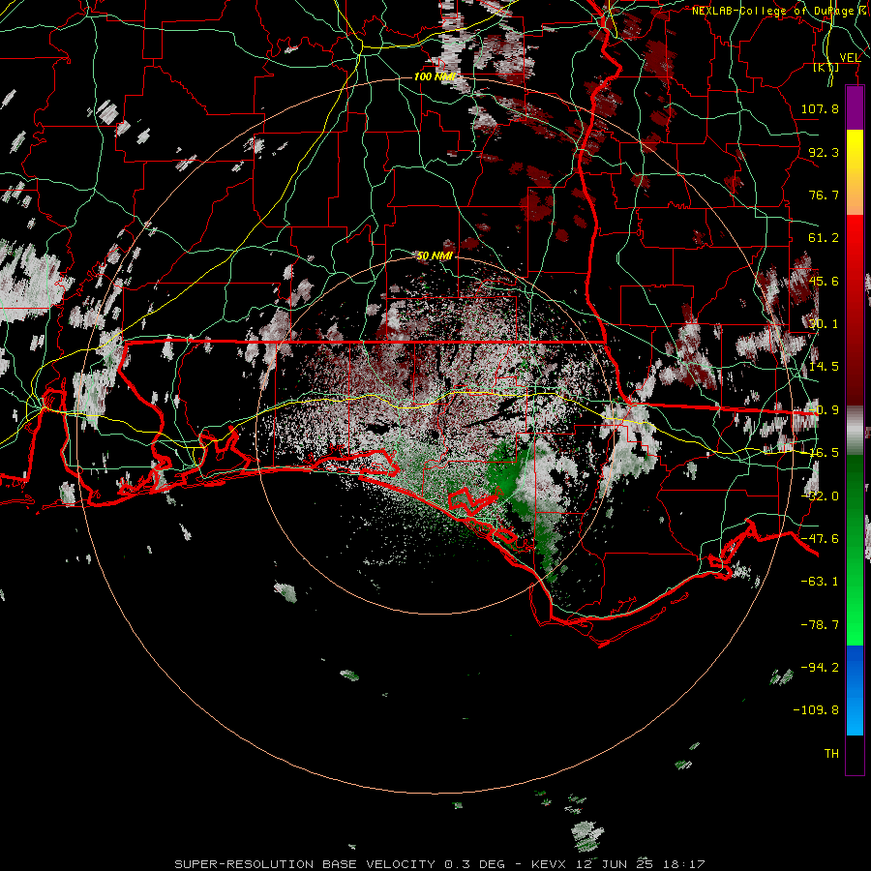871x871 pixels.
Task: Click the -63.1 velocity scale value
Action: click(820, 582)
